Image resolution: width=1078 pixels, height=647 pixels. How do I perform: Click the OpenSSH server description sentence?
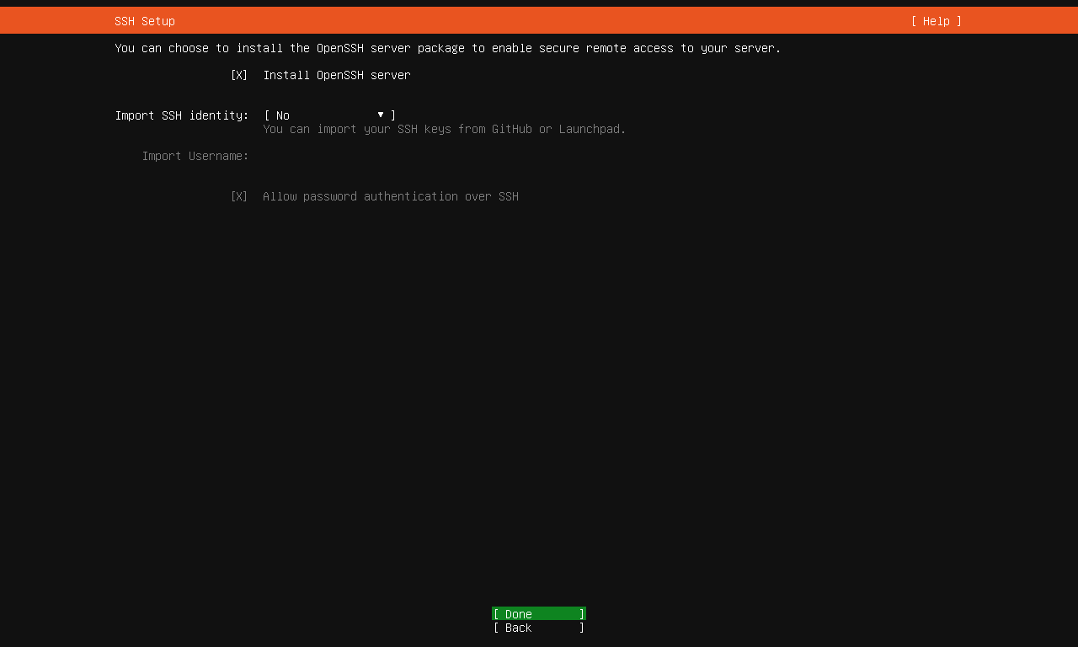coord(447,48)
